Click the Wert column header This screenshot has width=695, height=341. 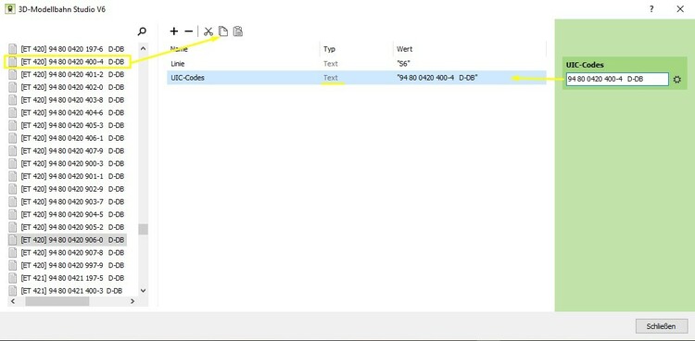[x=405, y=49]
